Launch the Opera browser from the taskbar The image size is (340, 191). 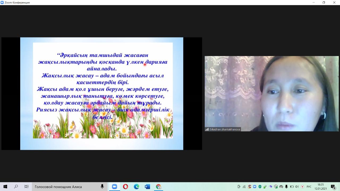coord(125,186)
